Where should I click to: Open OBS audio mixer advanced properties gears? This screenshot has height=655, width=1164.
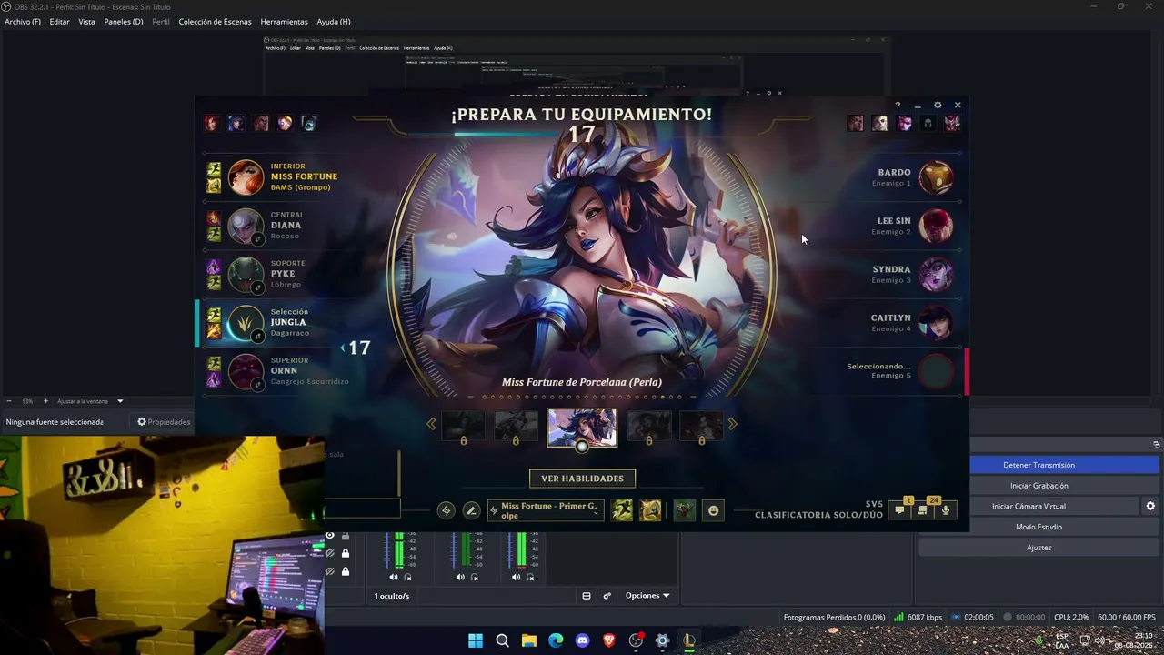click(607, 596)
